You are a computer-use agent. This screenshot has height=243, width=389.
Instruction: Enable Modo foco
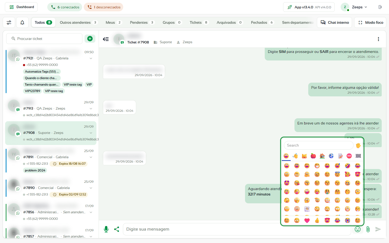pyautogui.click(x=370, y=22)
